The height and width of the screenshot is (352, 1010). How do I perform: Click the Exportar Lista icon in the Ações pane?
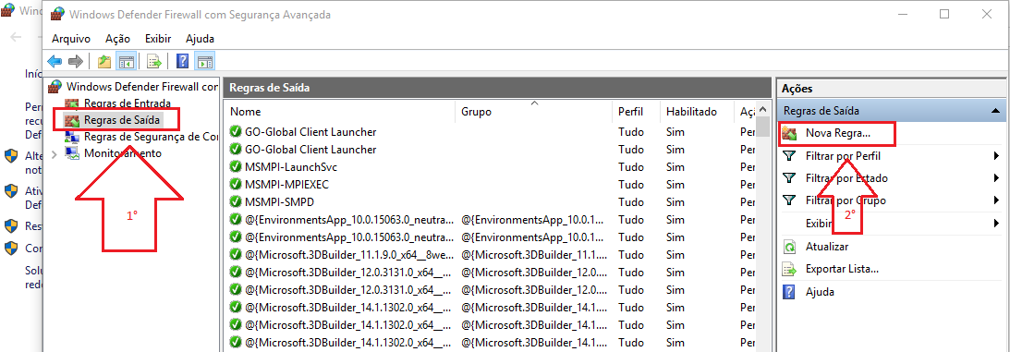789,269
